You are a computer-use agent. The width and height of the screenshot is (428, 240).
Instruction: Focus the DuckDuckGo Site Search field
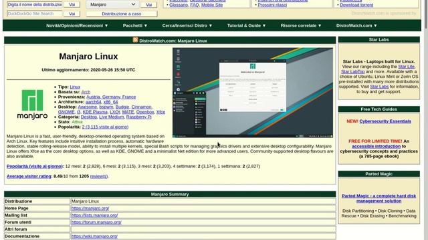(x=34, y=13)
